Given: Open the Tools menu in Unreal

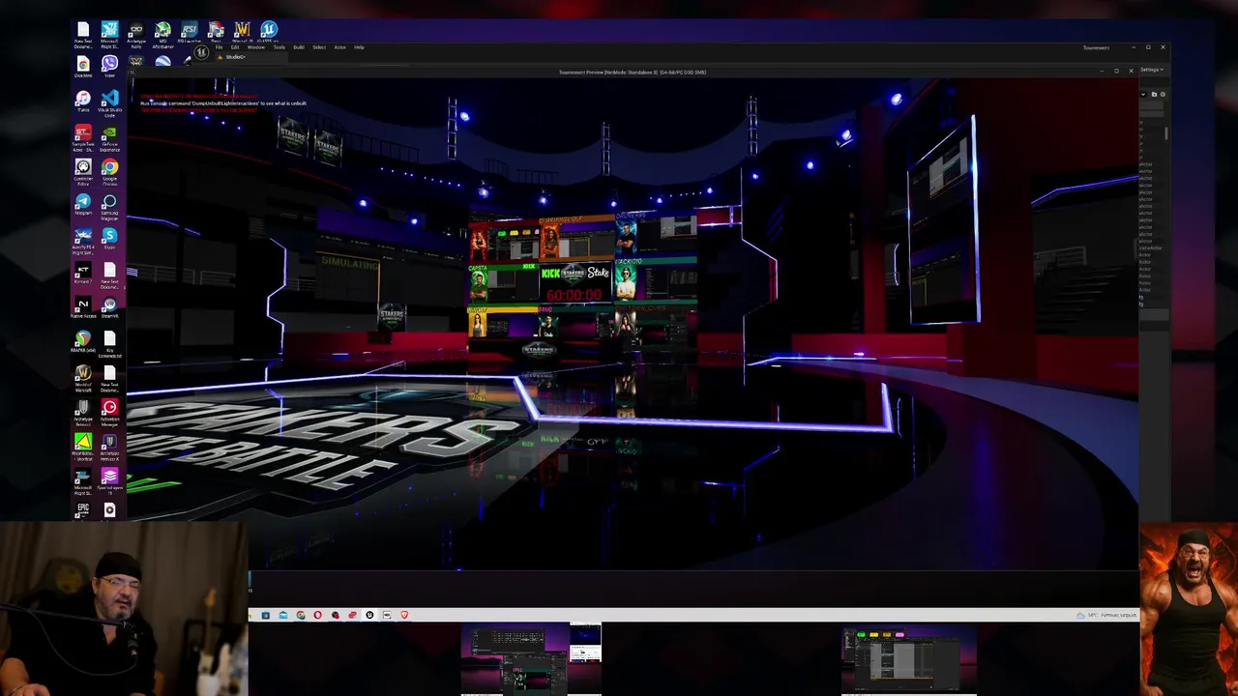Looking at the screenshot, I should [279, 47].
